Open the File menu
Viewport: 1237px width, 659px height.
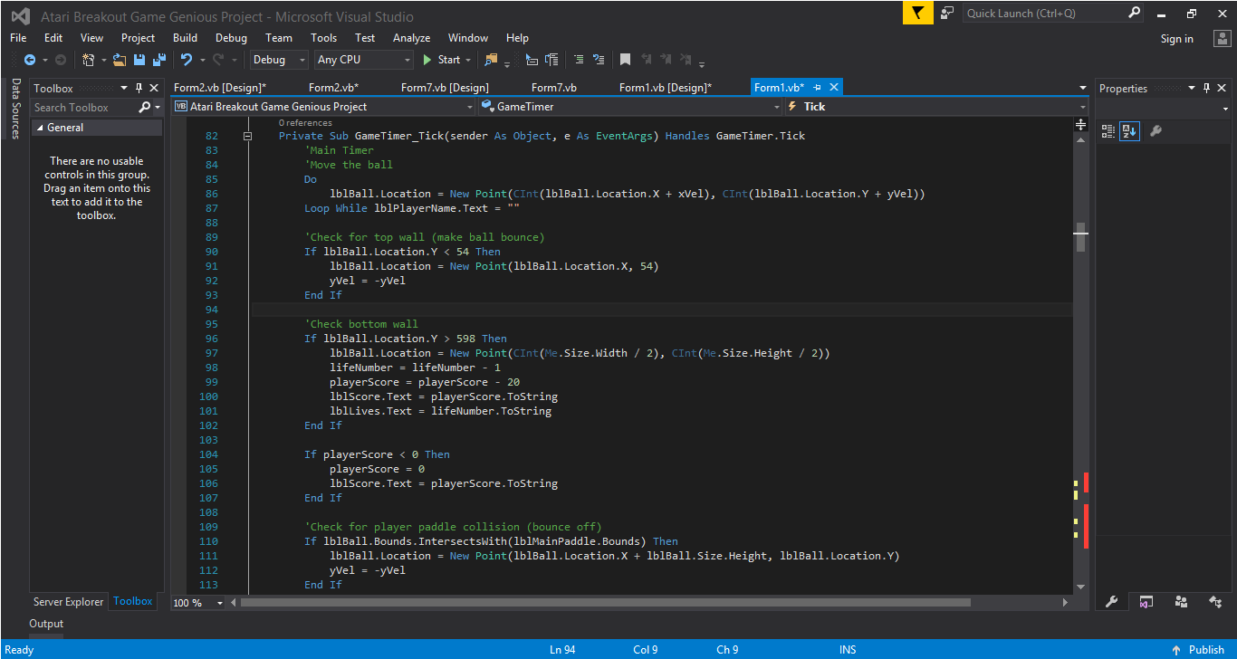coord(18,38)
